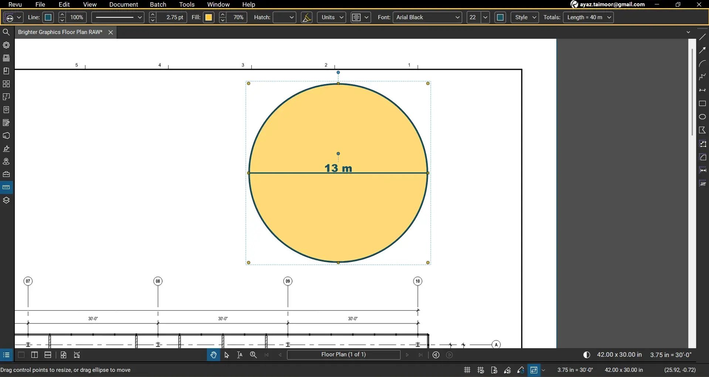
Task: Toggle the contrast mode icon
Action: coord(586,355)
